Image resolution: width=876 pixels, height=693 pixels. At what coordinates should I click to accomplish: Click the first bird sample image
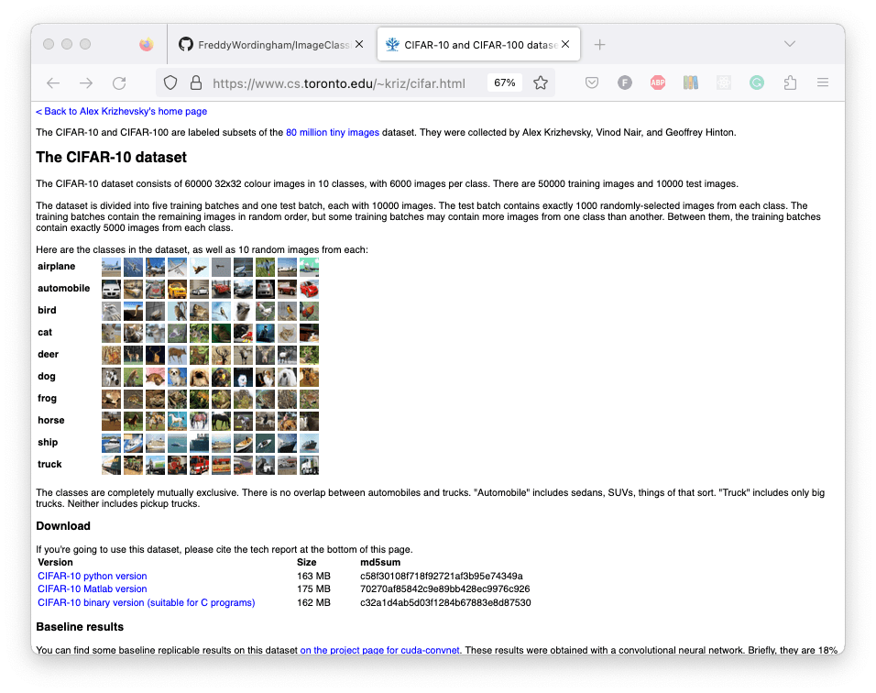(111, 312)
